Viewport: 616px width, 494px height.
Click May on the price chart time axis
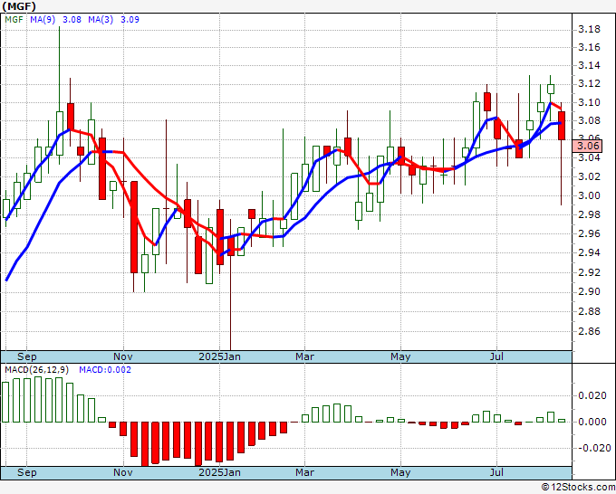[x=400, y=356]
